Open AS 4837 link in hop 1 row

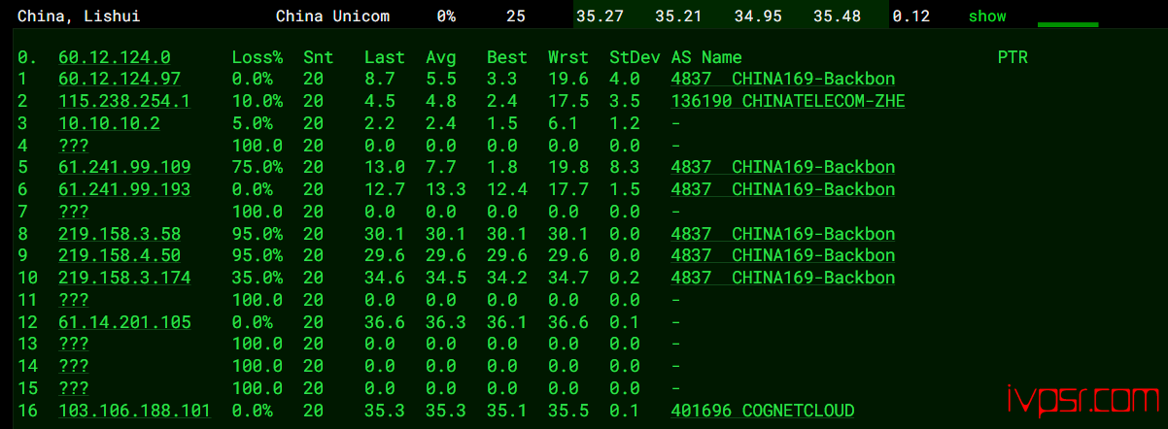[x=783, y=80]
